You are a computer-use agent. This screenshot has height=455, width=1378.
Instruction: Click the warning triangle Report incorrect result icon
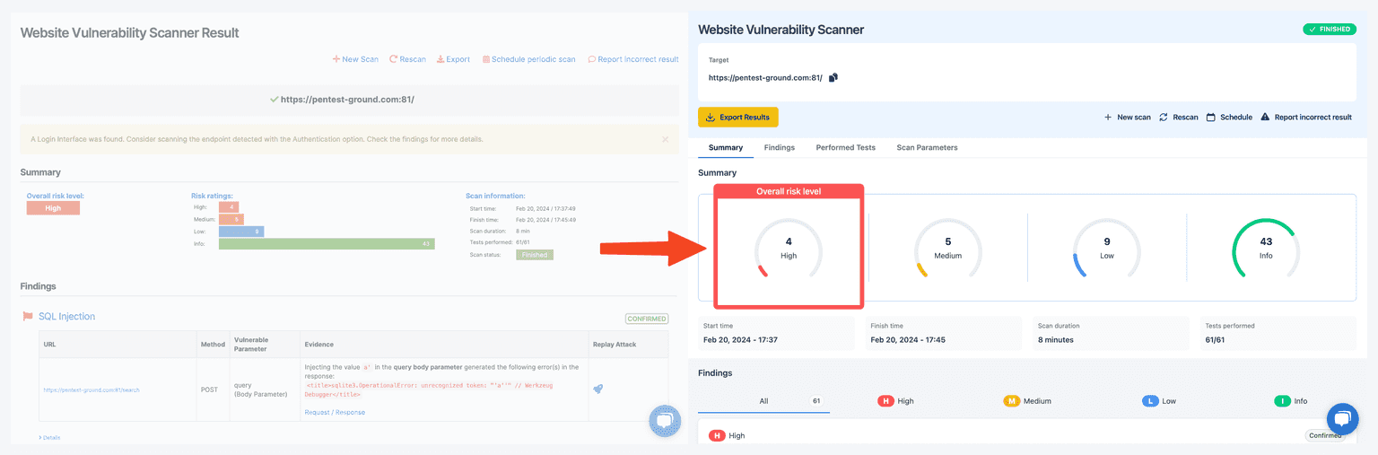(x=1265, y=118)
